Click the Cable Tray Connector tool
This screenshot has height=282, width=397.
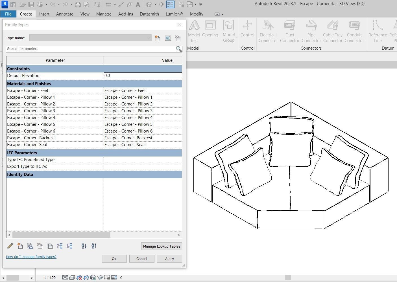tap(333, 32)
